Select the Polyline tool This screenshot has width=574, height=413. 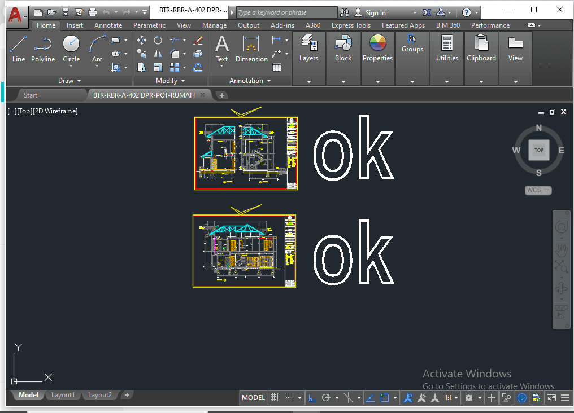[43, 49]
